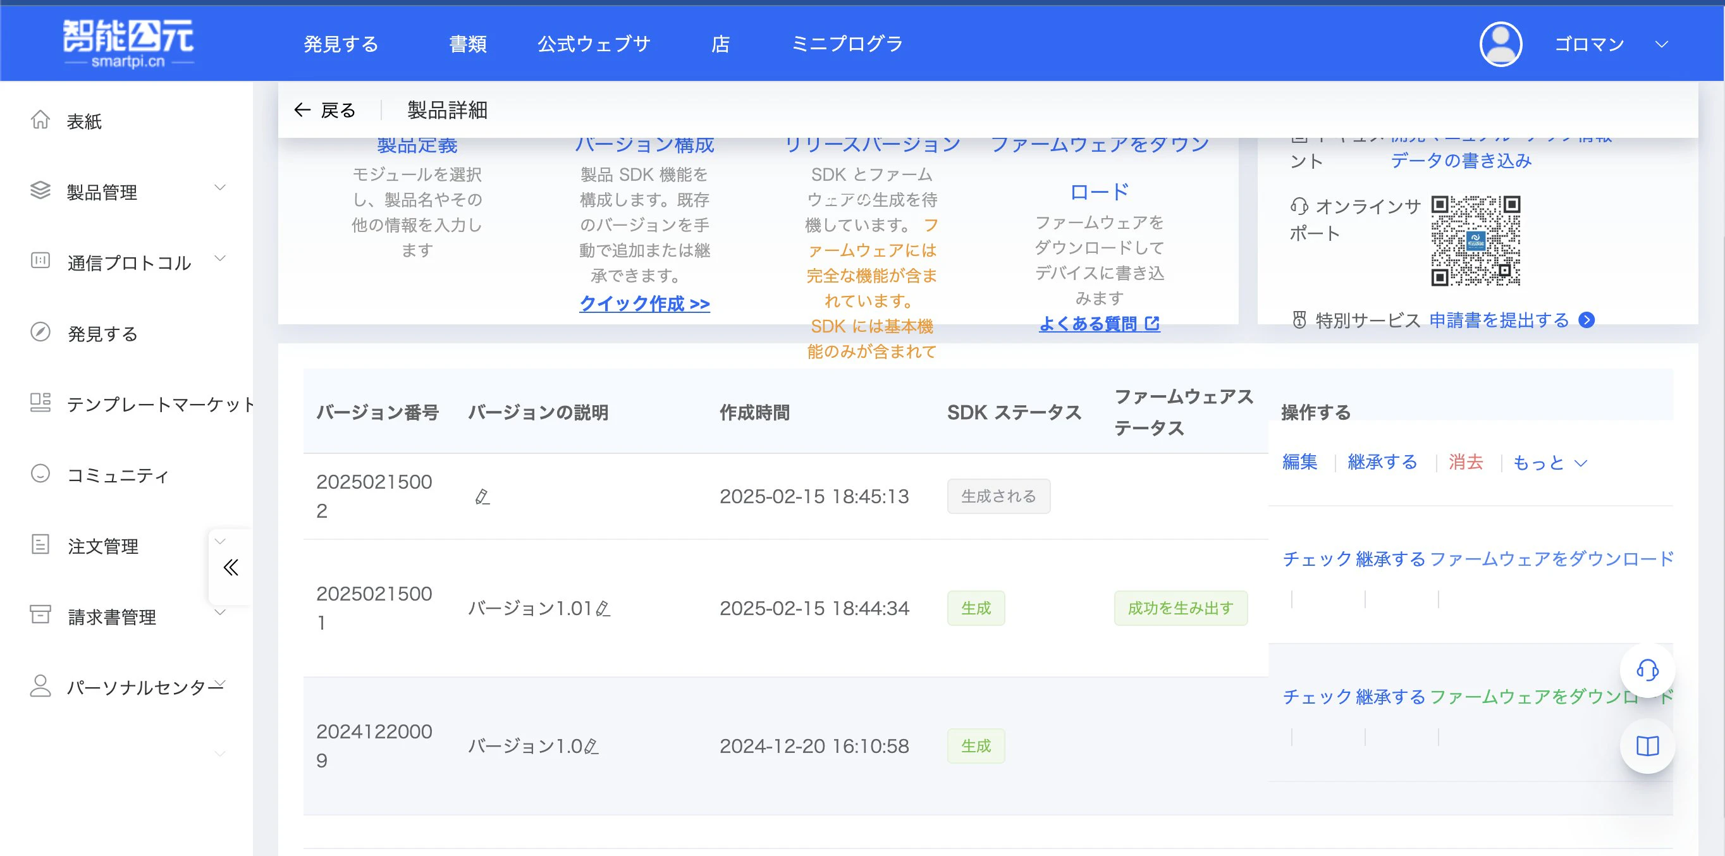Viewport: 1725px width, 856px height.
Task: Open the ゴロマン account dropdown arrow
Action: click(x=1661, y=44)
